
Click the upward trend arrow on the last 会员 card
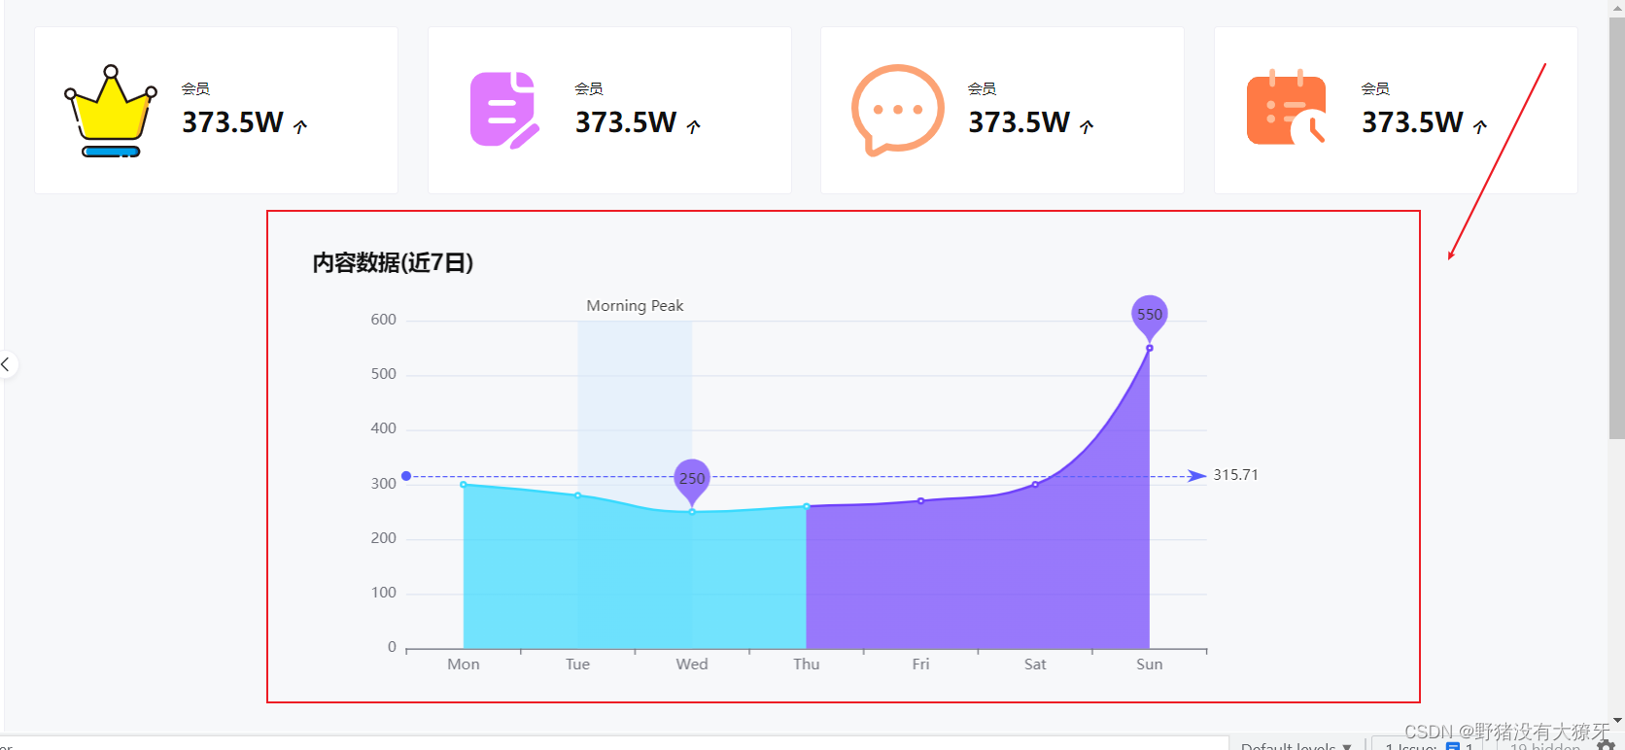point(1480,124)
